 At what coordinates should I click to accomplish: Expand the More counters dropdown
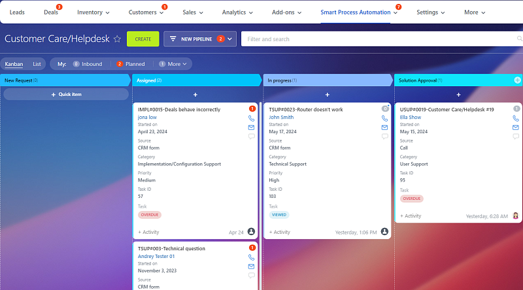(x=173, y=64)
